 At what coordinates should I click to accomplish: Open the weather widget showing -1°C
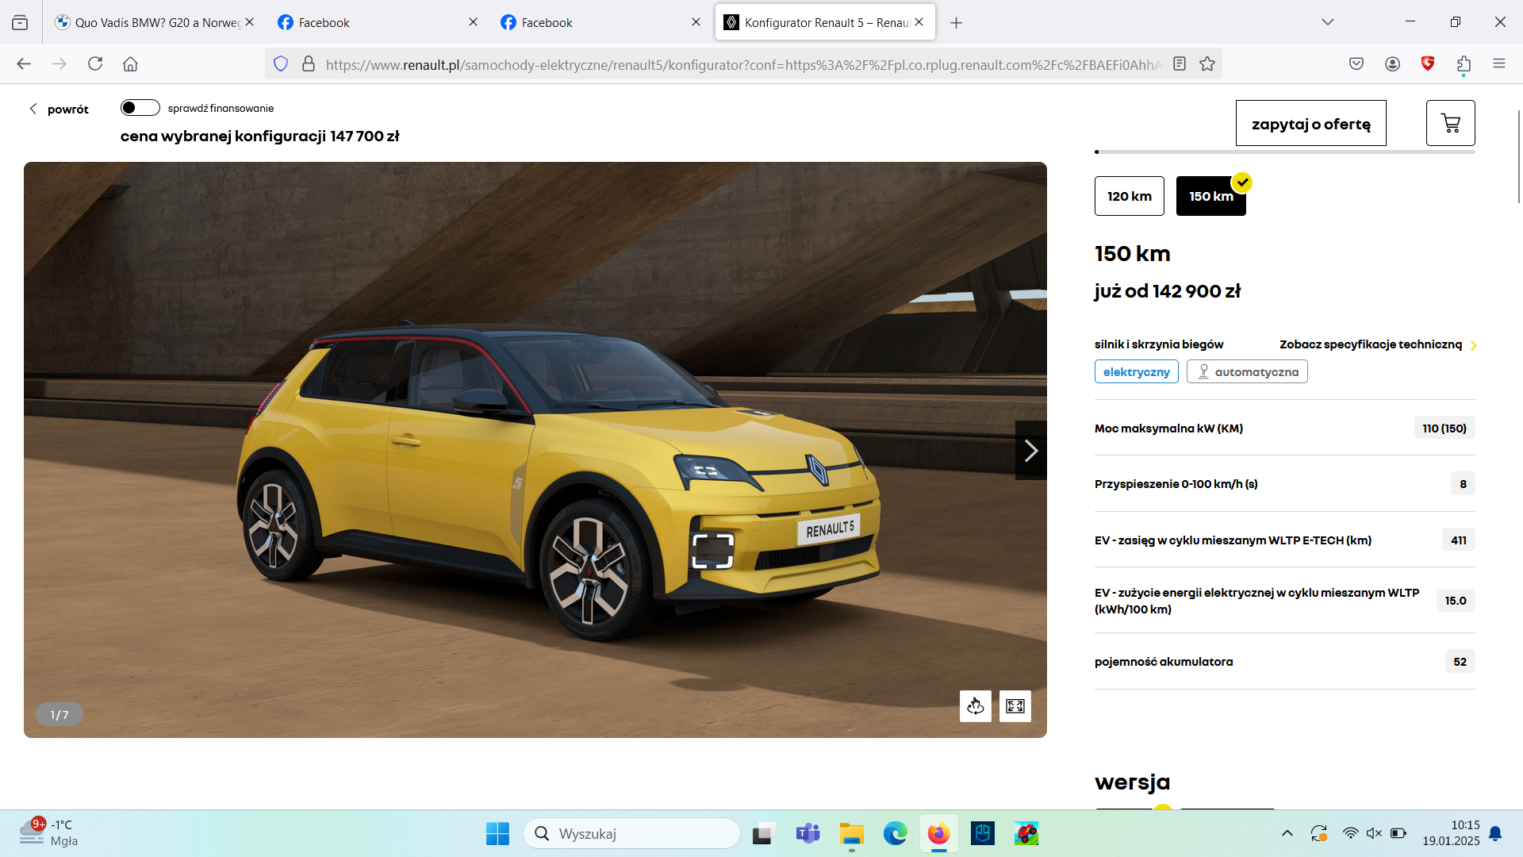(x=49, y=833)
